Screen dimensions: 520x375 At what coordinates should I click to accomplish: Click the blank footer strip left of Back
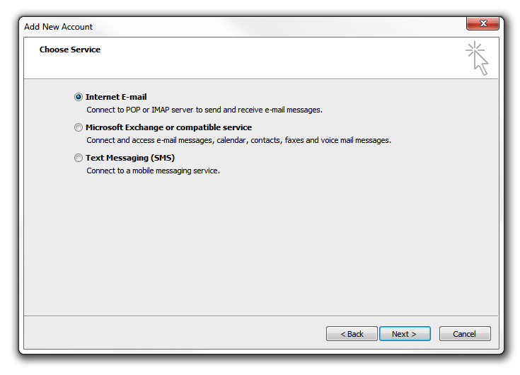click(x=175, y=333)
